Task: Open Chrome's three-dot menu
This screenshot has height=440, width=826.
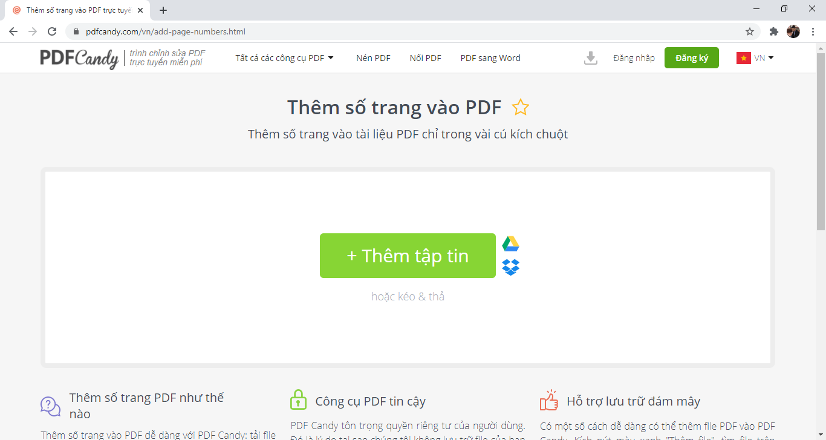Action: [813, 31]
